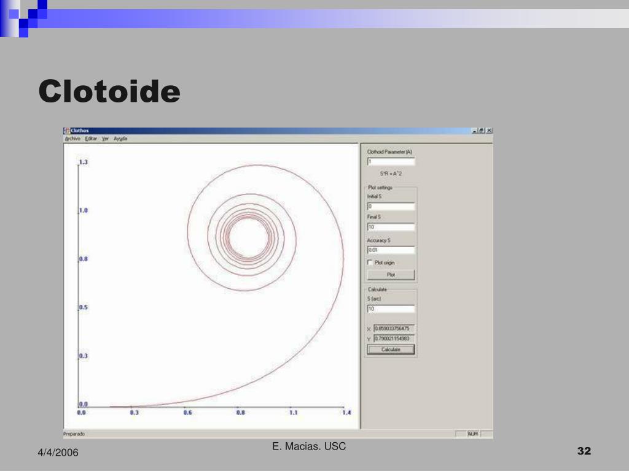629x471 pixels.
Task: Close the Clothos window
Action: tap(489, 131)
